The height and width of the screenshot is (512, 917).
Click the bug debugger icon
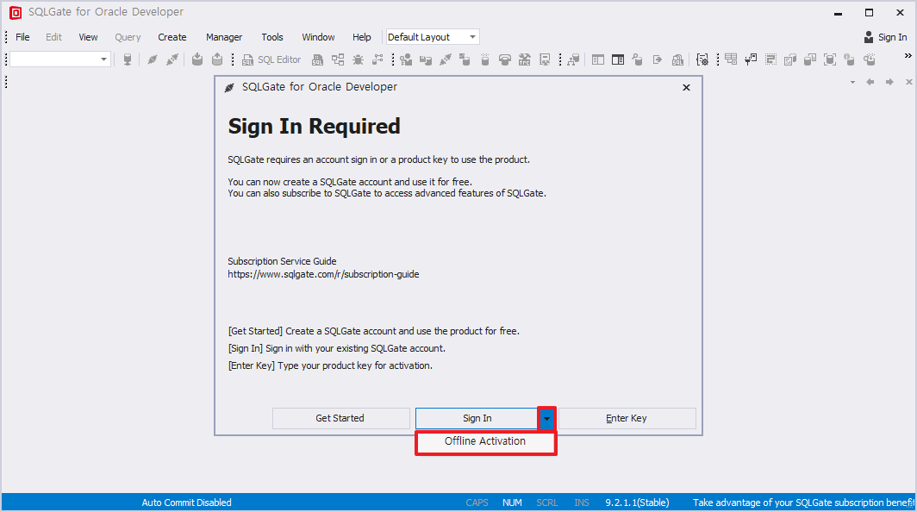pyautogui.click(x=358, y=59)
